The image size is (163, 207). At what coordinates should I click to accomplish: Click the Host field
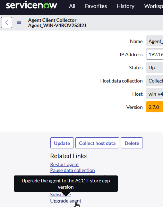154,94
